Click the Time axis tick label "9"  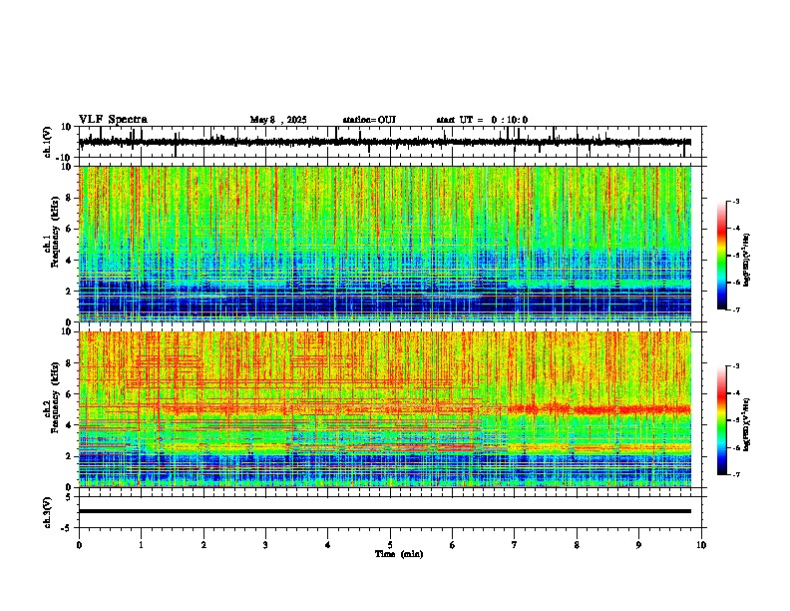point(638,545)
